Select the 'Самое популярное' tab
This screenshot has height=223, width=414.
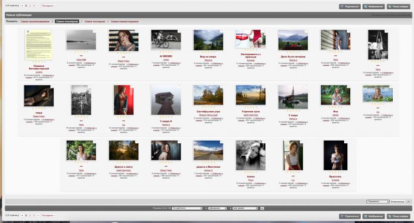coord(67,21)
